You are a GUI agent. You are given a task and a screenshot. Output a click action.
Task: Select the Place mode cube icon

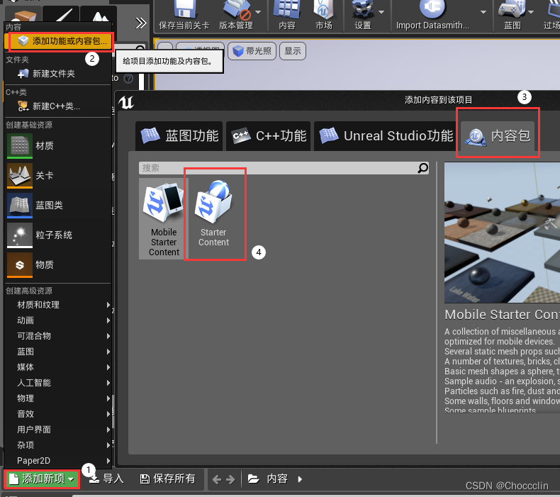23,15
